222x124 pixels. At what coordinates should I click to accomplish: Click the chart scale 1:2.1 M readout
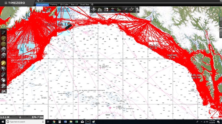coord(5,117)
